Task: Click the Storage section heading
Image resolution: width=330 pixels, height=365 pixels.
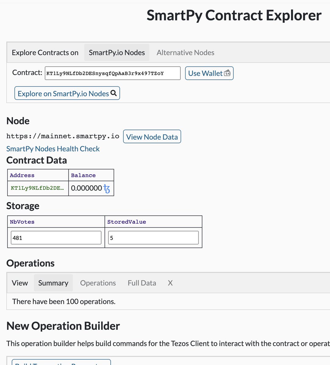Action: [23, 206]
